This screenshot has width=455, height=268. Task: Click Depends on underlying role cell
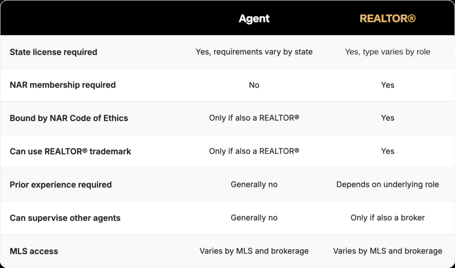coord(387,185)
